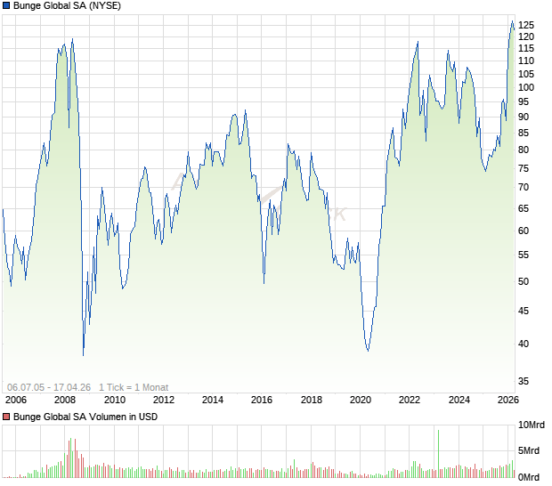The image size is (552, 486).
Task: Click the 2010 year label on the x-axis
Action: pos(115,400)
